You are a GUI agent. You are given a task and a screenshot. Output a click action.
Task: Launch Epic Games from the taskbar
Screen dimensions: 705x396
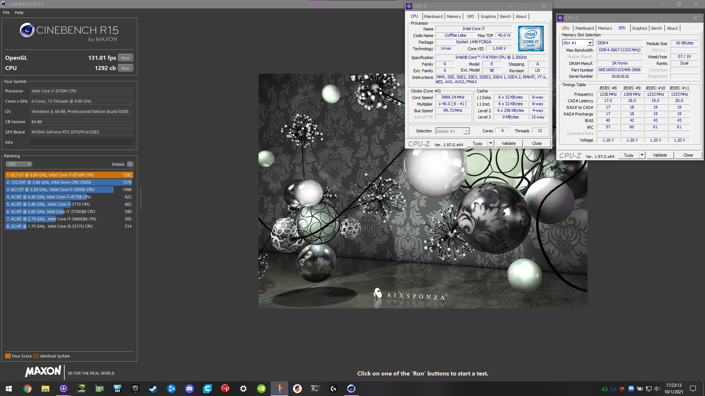135,389
